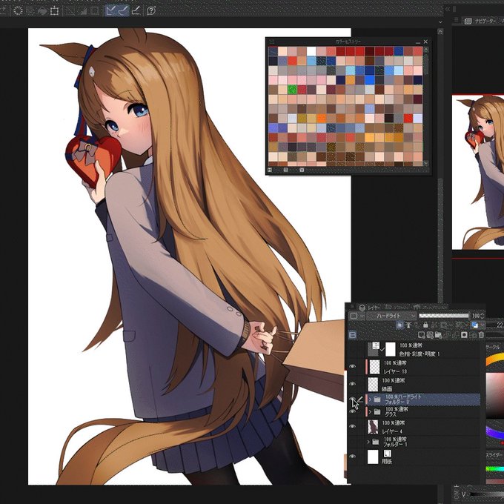
Task: Expand the フォルダー 3 layer folder
Action: pos(370,399)
